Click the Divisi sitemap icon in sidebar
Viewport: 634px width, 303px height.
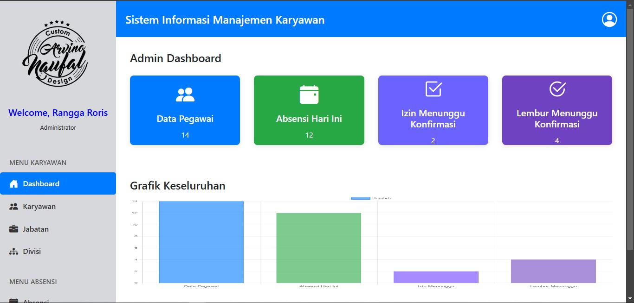(x=14, y=252)
